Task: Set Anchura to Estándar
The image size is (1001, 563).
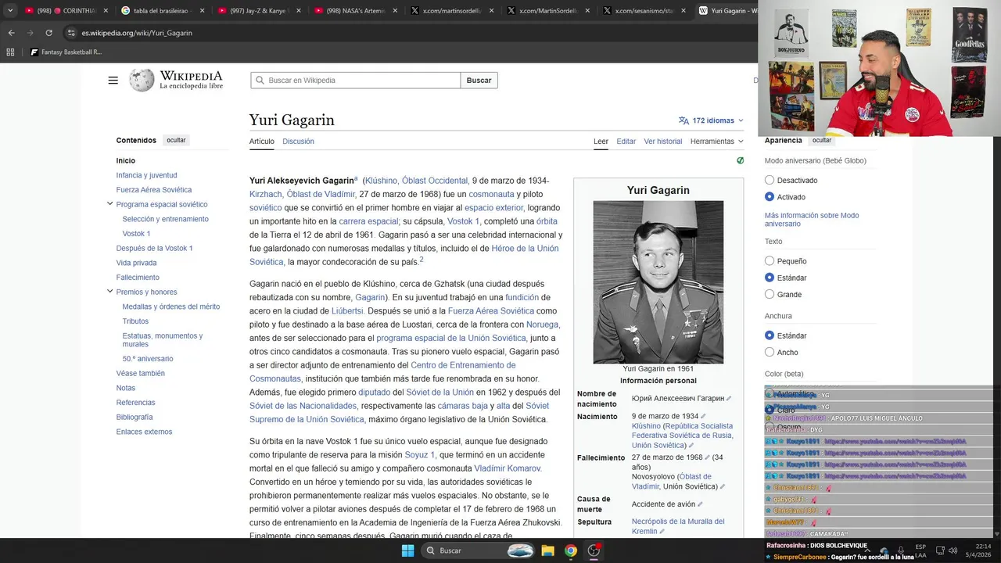Action: [x=770, y=335]
